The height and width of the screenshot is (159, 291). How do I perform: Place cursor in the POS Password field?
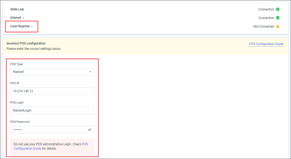48,130
